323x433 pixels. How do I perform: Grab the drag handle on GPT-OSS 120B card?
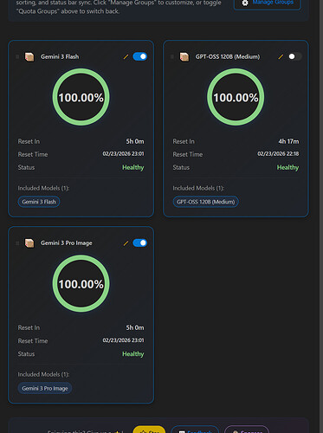click(172, 57)
